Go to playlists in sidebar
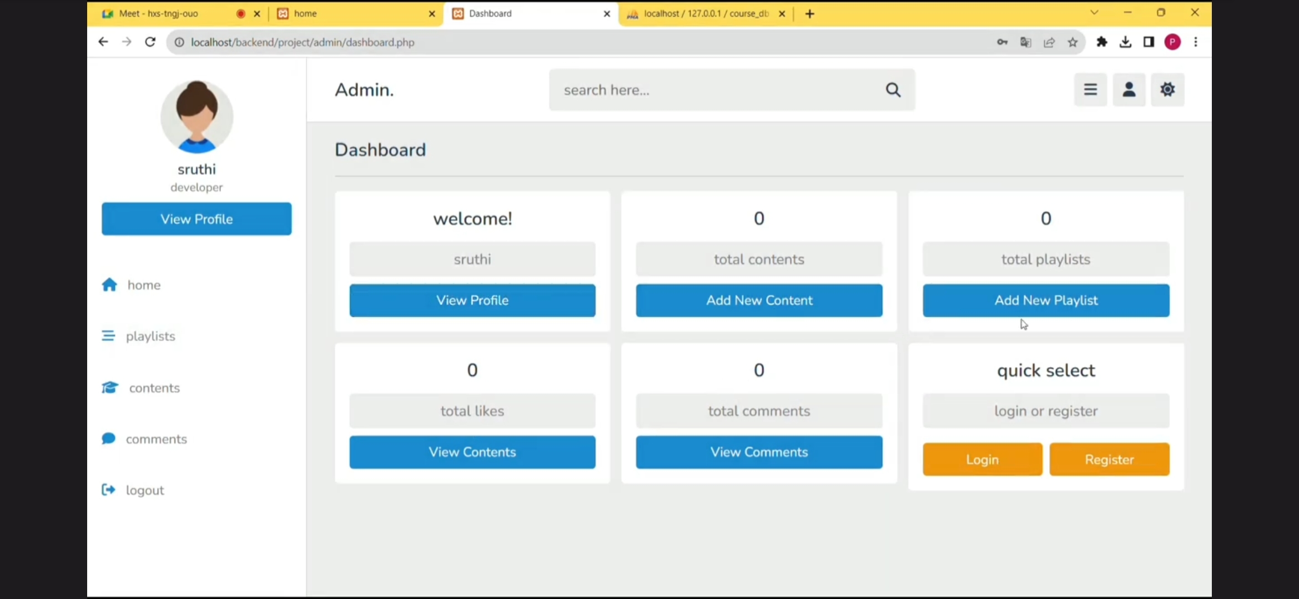The image size is (1299, 599). point(150,336)
